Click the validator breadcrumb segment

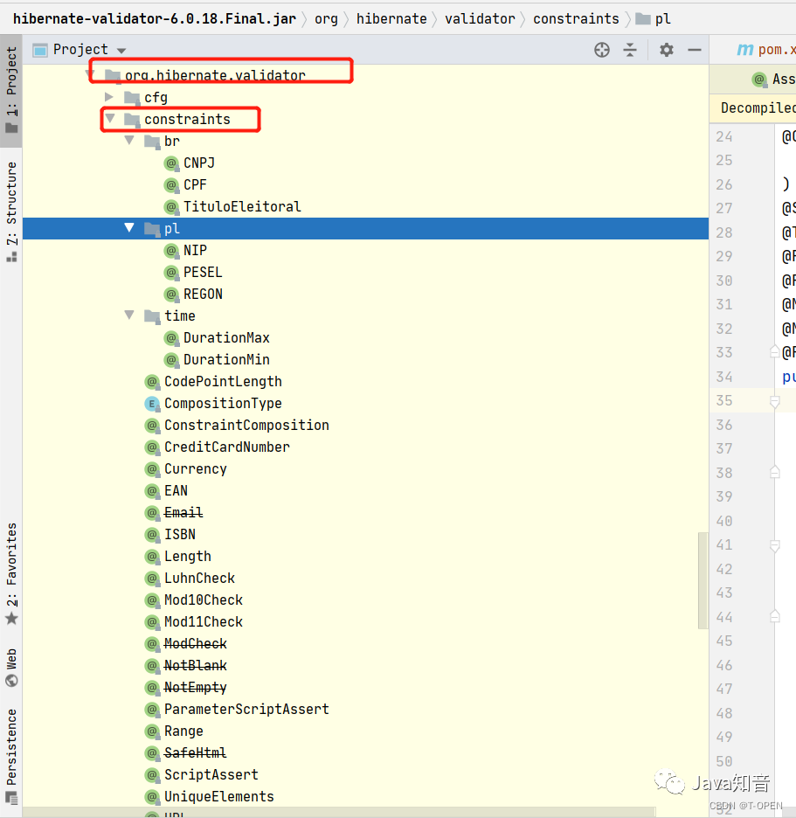(x=480, y=18)
